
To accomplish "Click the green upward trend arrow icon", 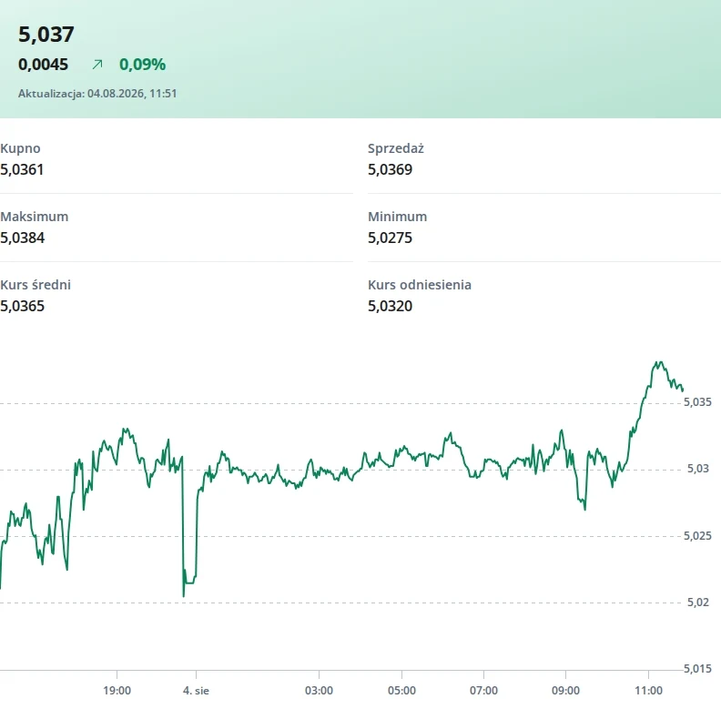I will (97, 65).
